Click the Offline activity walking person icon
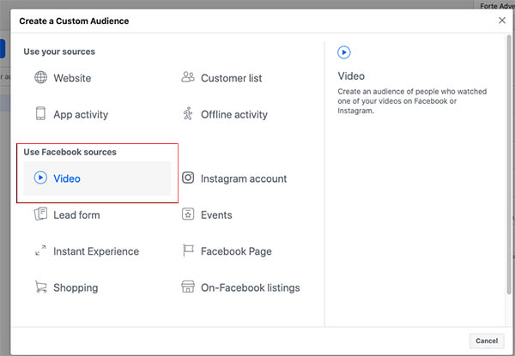Viewport: 515px width, 356px height. coord(188,113)
